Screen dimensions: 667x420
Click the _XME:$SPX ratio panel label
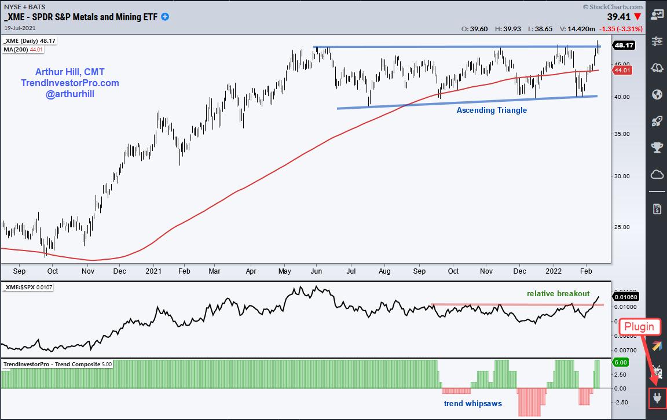tap(28, 288)
